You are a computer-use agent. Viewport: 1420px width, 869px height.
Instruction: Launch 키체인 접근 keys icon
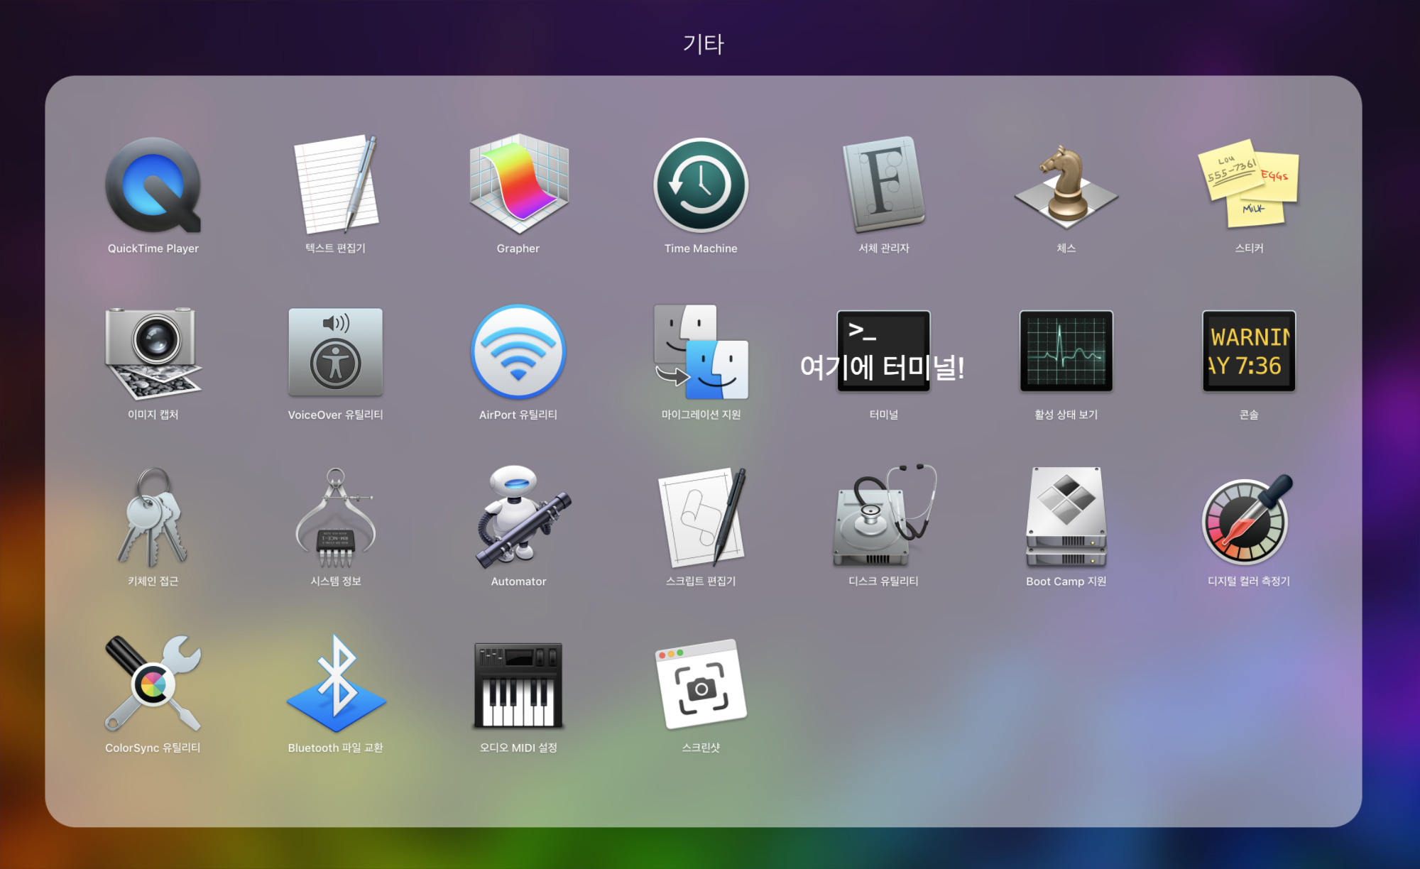(x=153, y=518)
